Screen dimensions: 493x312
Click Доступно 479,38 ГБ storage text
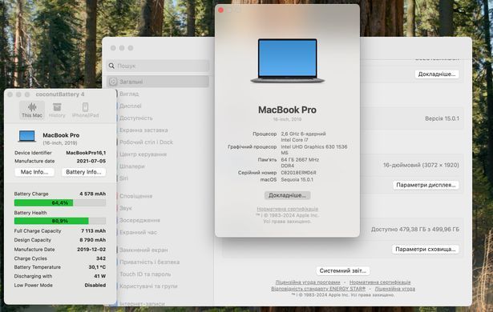pyautogui.click(x=415, y=230)
